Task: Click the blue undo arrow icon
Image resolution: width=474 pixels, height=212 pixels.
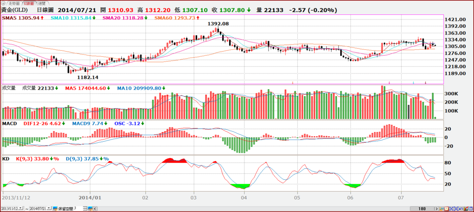Action: coord(461,209)
